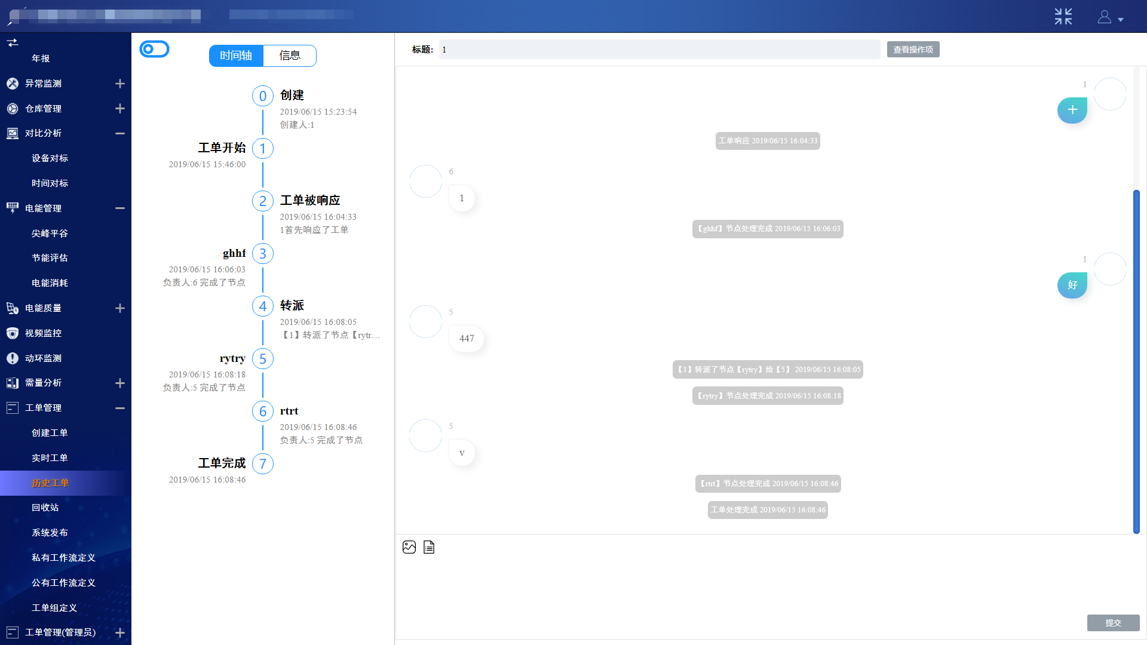
Task: Attach a document via file icon
Action: pyautogui.click(x=429, y=547)
